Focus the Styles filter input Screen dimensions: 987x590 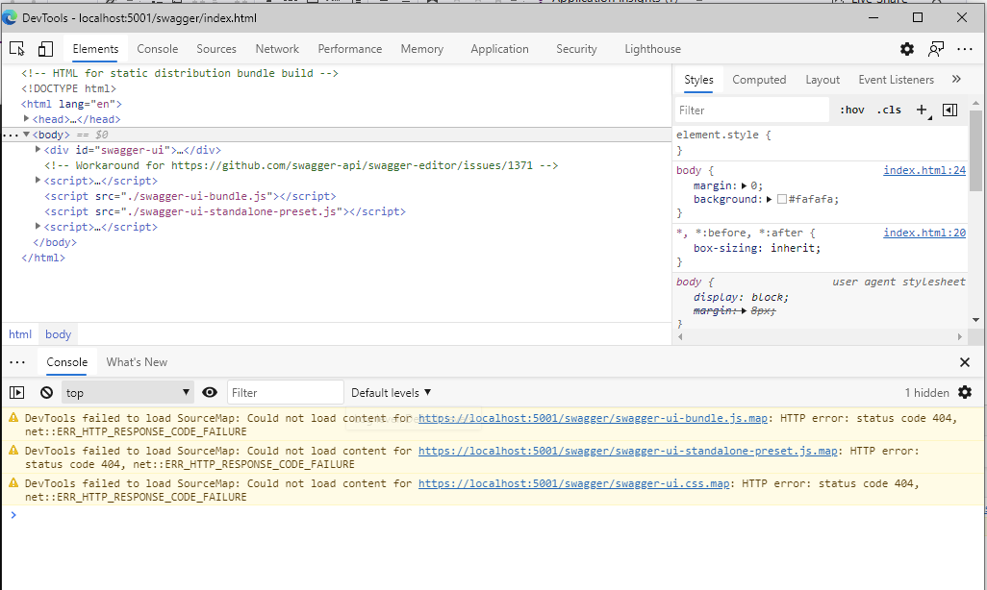pos(751,111)
